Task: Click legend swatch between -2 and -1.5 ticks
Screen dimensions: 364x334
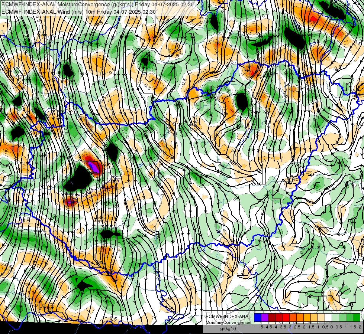Action: (307, 318)
